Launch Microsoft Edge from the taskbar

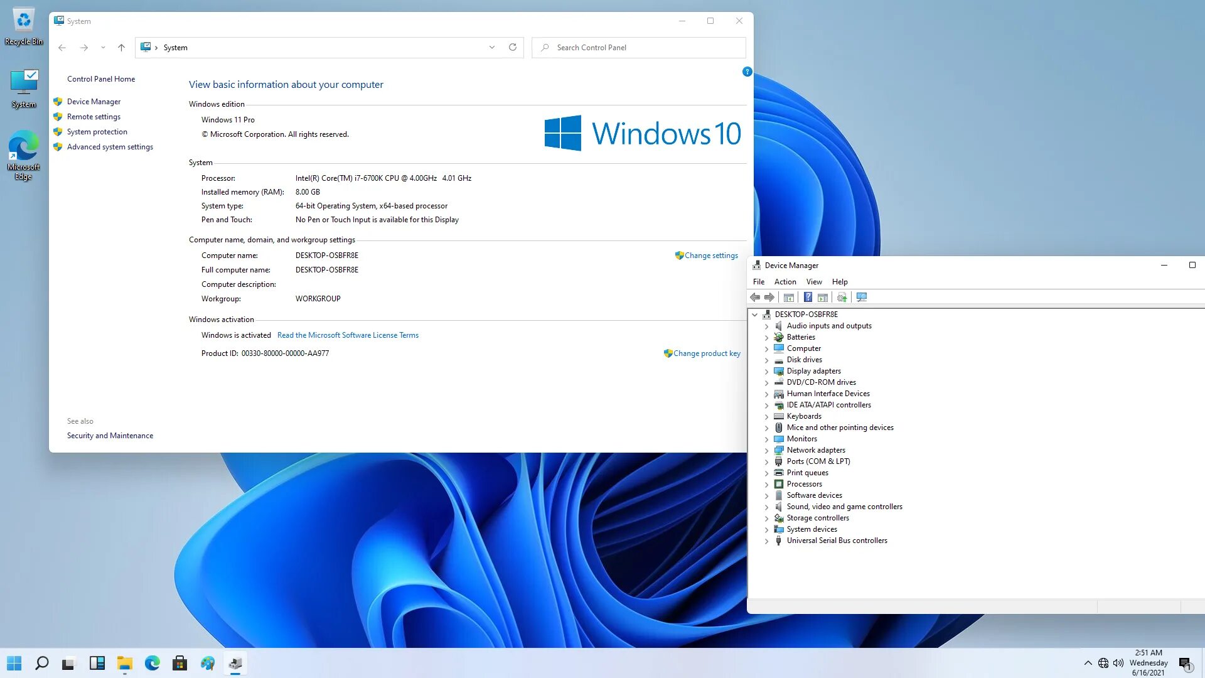153,663
